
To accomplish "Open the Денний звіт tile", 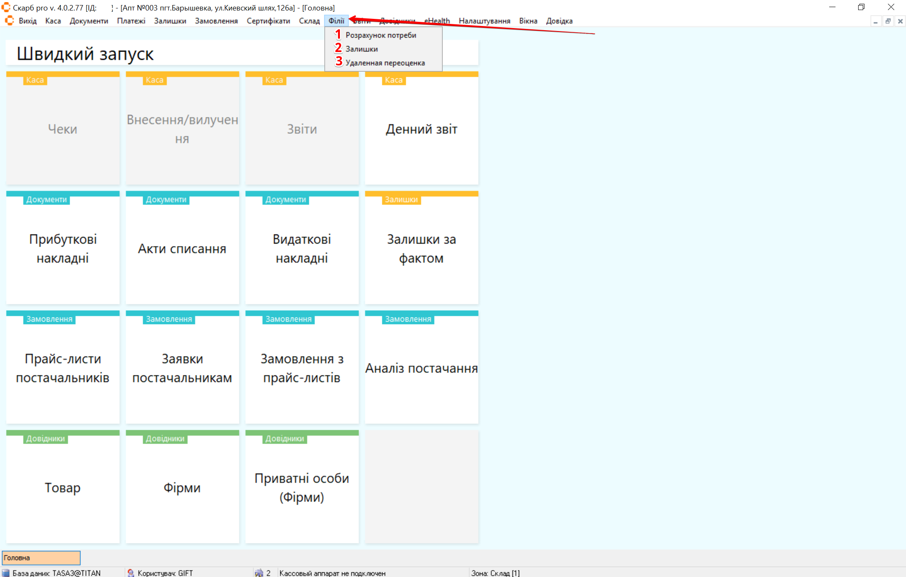I will [x=421, y=129].
